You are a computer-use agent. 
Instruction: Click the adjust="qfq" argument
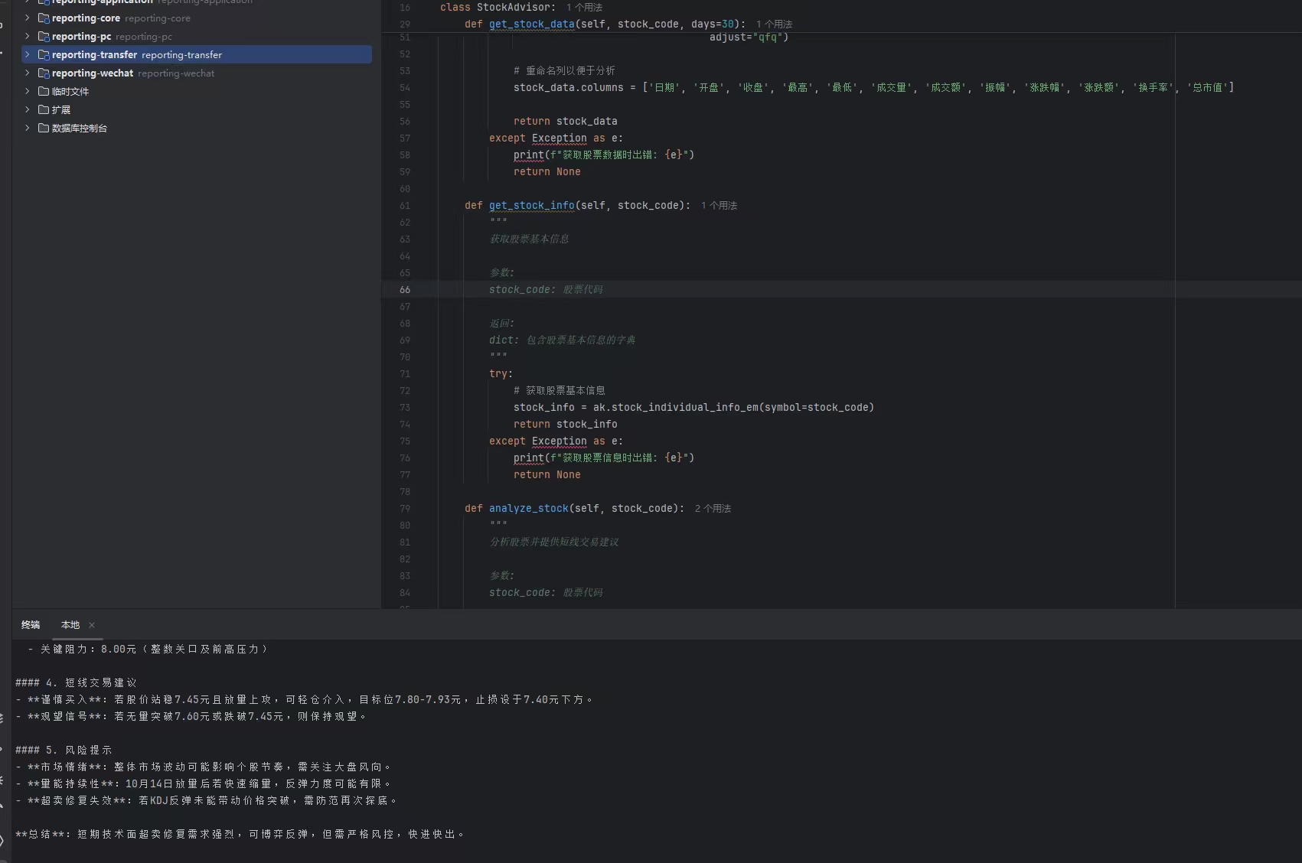[x=749, y=37]
